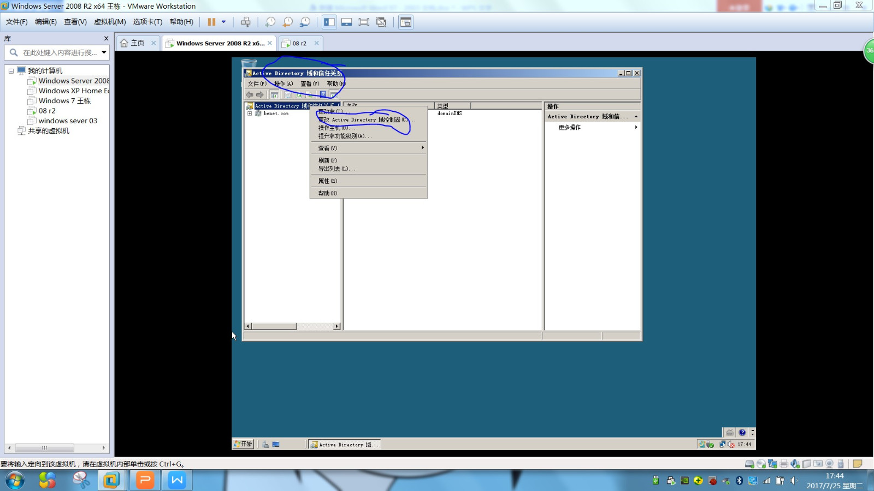Open VMware 虚拟机(M) menu
The image size is (874, 491).
pyautogui.click(x=110, y=22)
